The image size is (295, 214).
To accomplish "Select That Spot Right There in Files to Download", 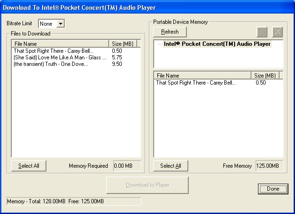I will click(x=54, y=51).
